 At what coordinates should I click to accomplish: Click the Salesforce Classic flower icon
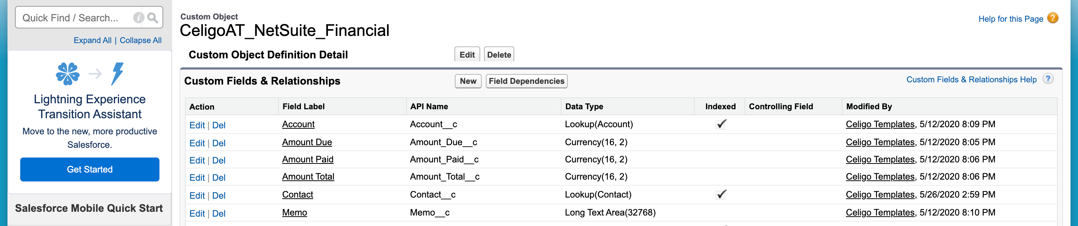pyautogui.click(x=67, y=74)
